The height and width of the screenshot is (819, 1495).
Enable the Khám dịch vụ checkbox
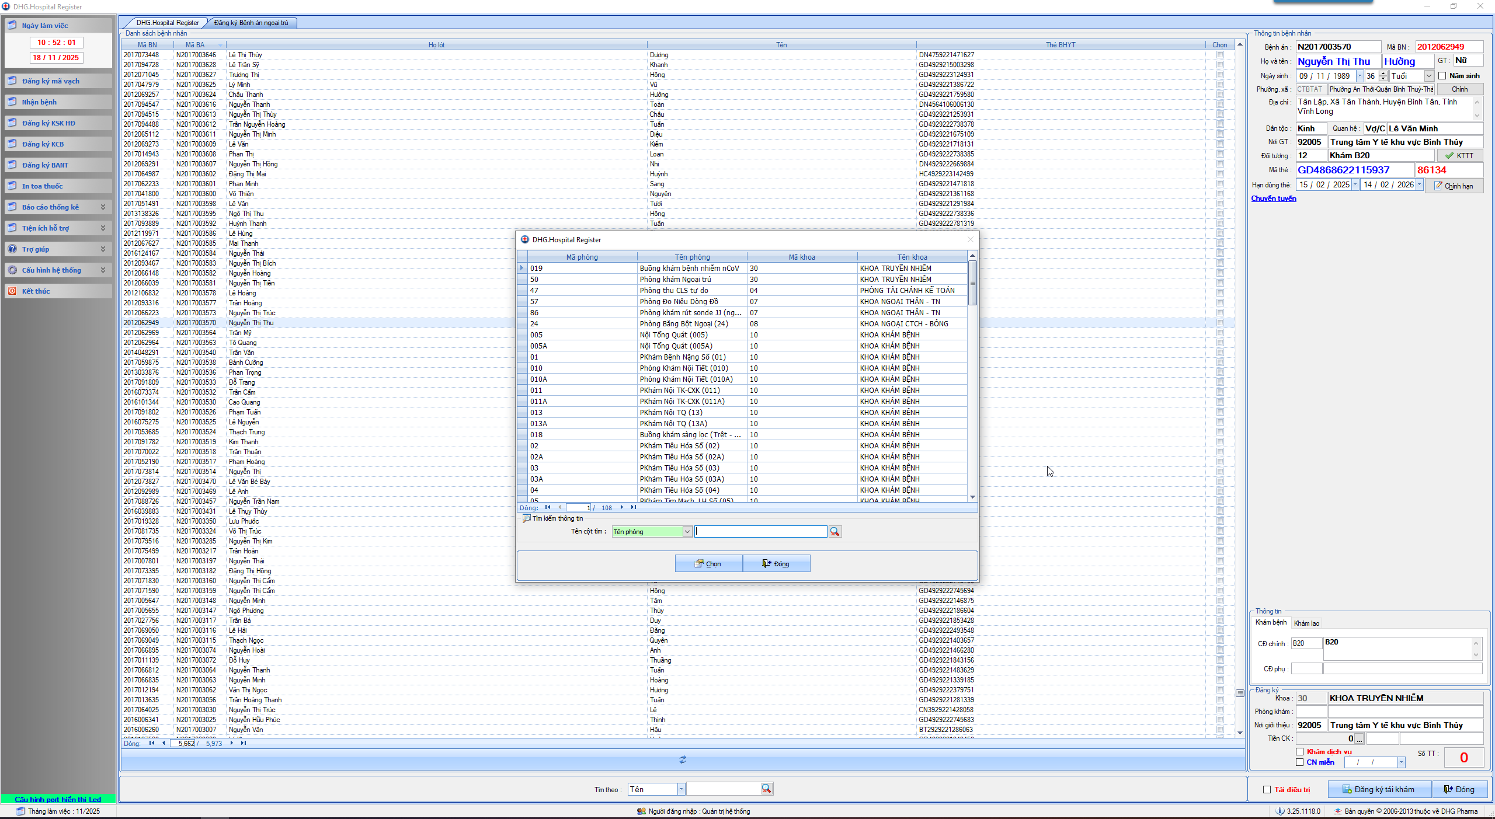(1300, 752)
